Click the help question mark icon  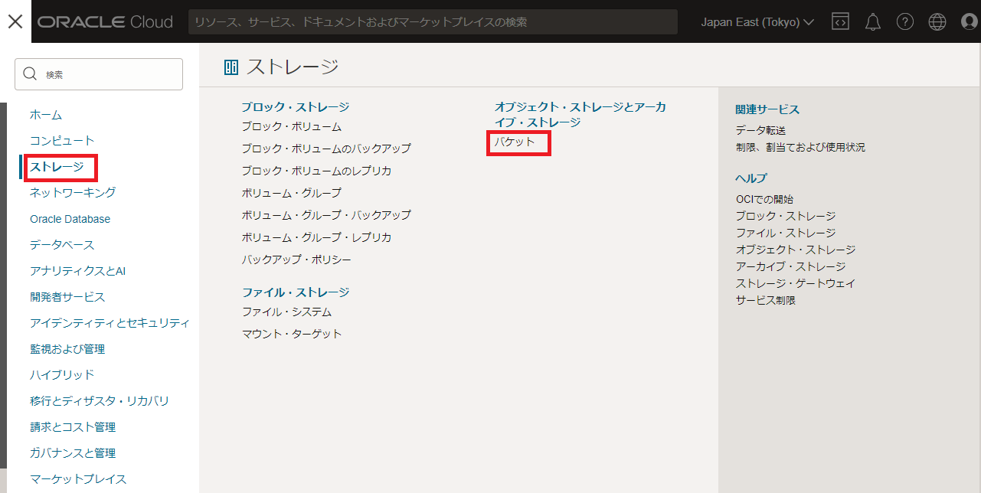[x=904, y=22]
